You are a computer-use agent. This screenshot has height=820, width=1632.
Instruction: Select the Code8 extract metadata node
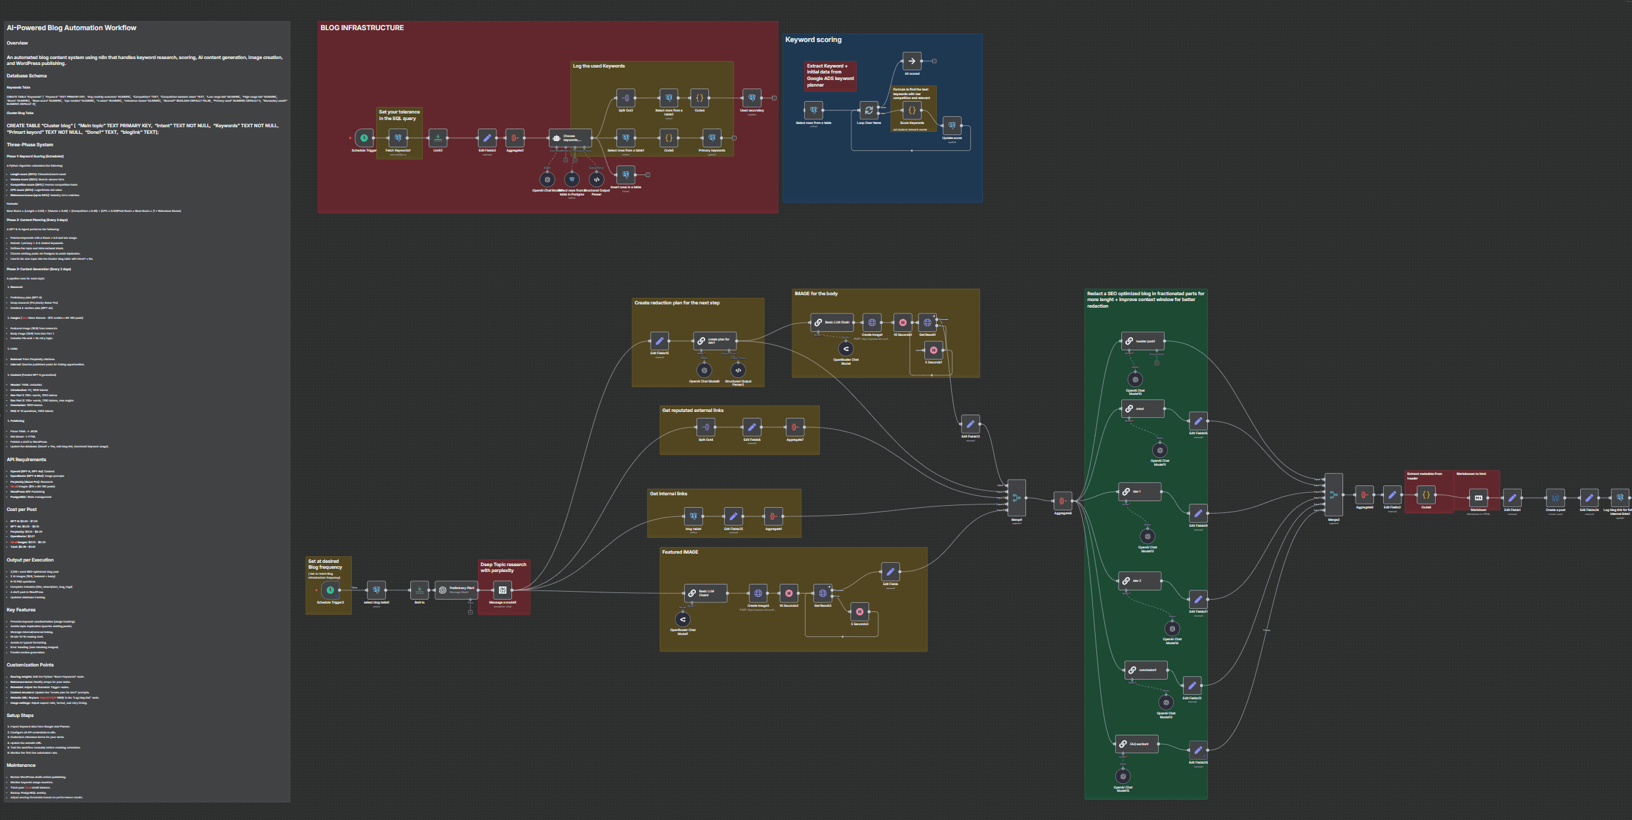pos(1426,495)
